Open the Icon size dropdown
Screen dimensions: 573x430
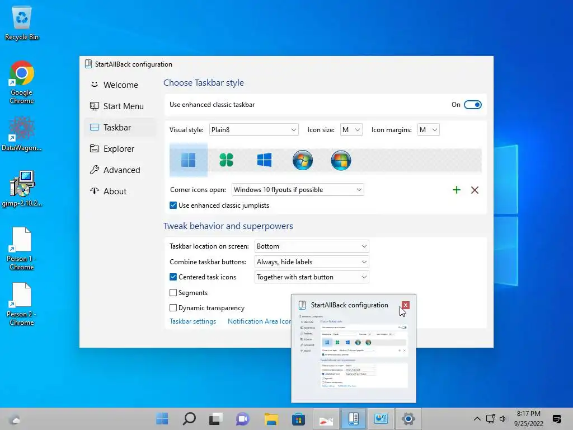point(351,130)
